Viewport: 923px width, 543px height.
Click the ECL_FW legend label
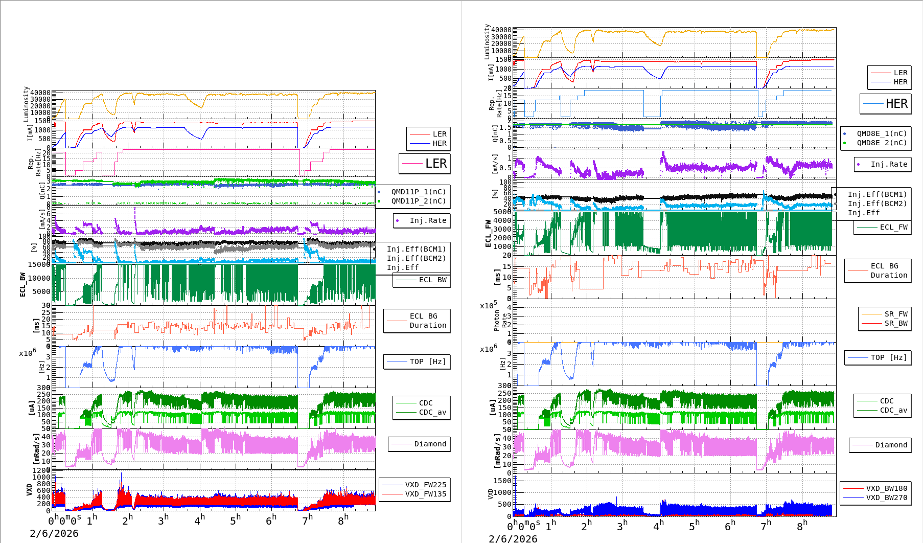[893, 227]
